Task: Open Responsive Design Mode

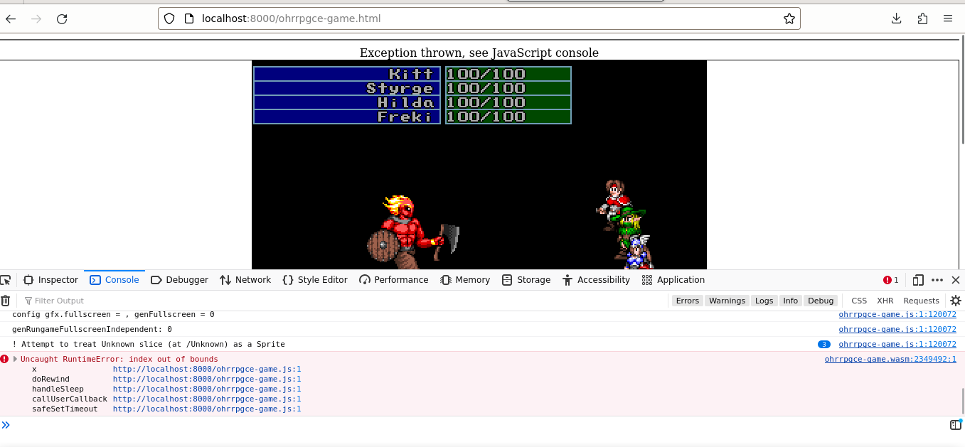Action: (x=918, y=280)
